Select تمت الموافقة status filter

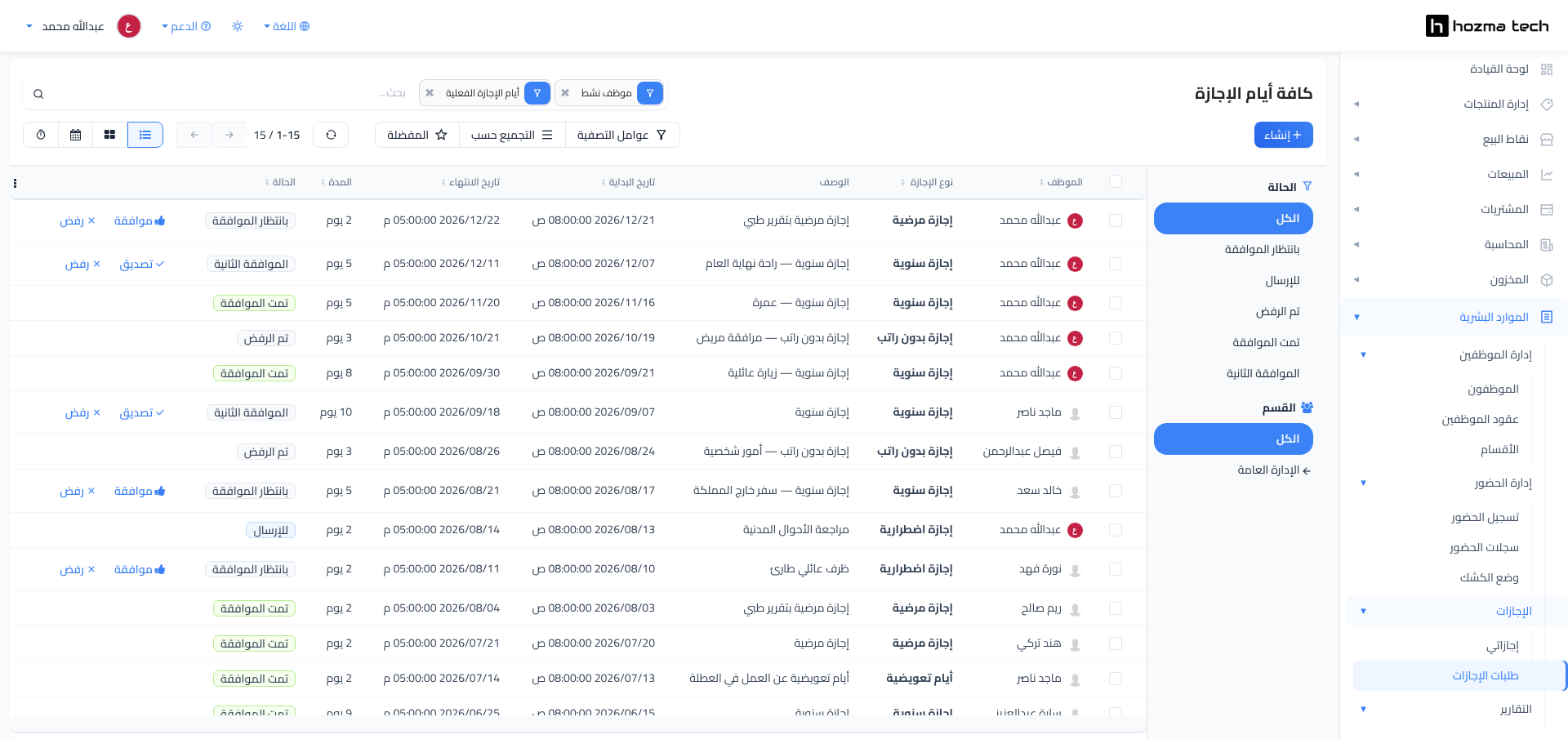(x=1233, y=342)
